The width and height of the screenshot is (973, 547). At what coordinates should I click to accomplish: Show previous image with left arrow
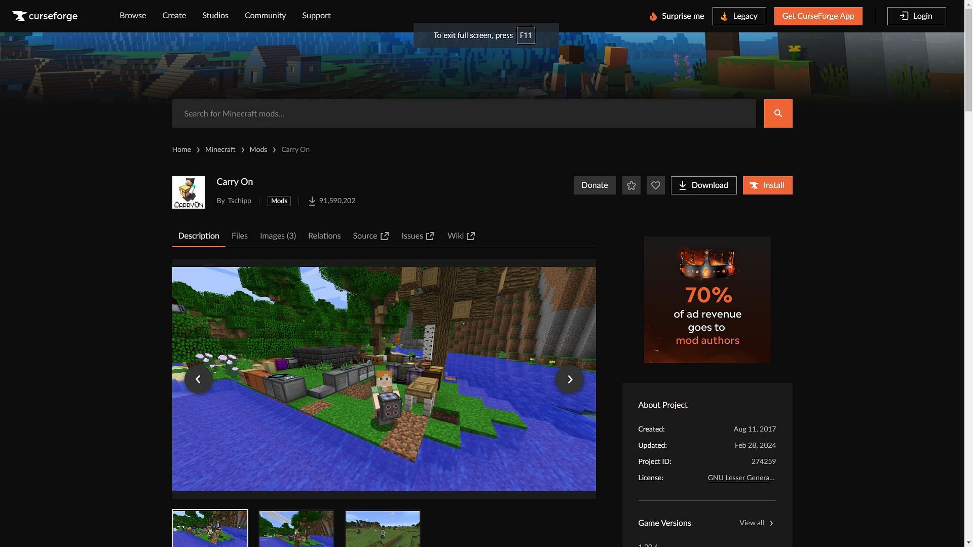(x=198, y=379)
